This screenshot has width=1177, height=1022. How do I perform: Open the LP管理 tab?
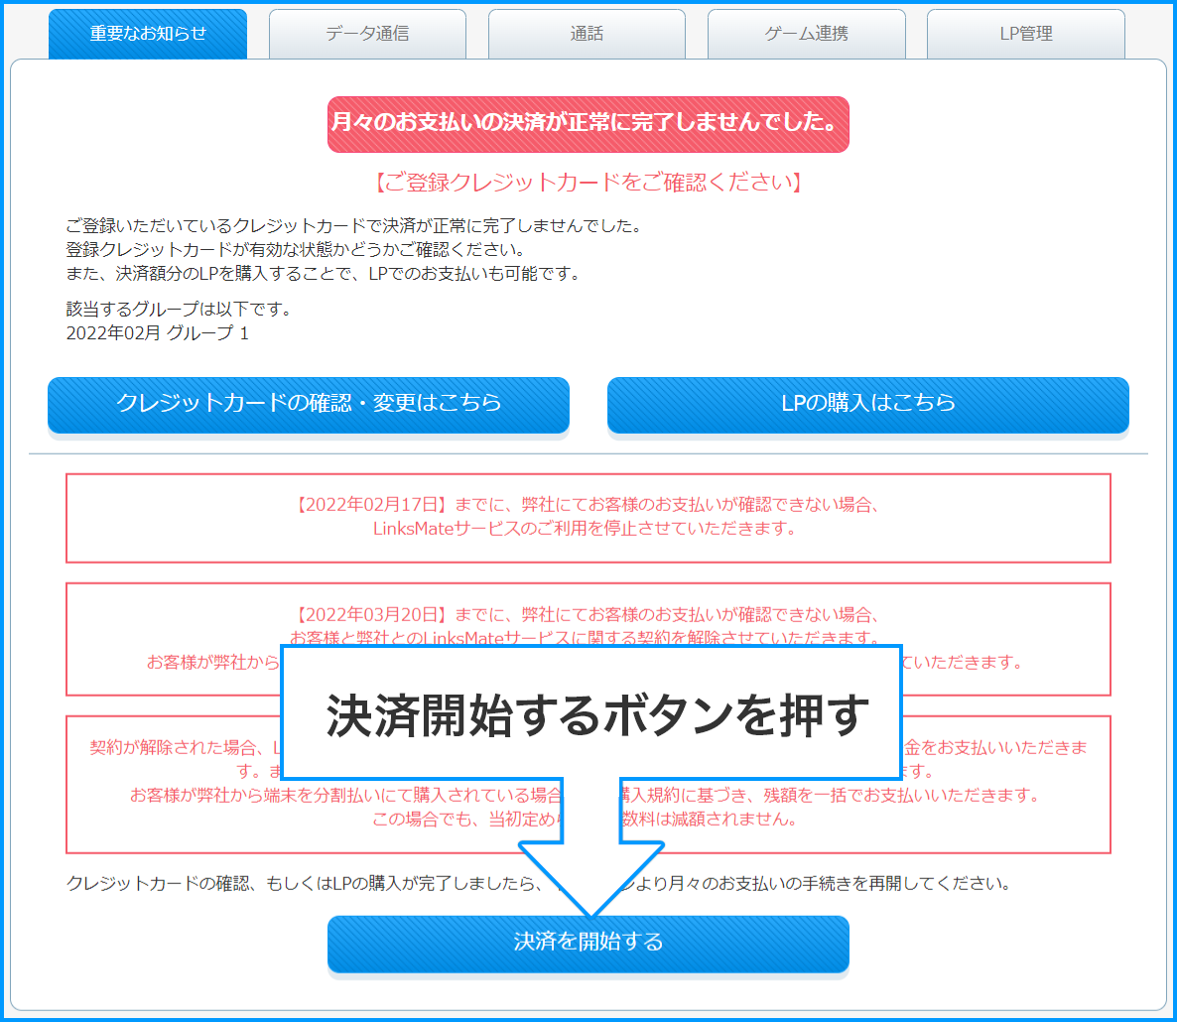[x=1025, y=34]
